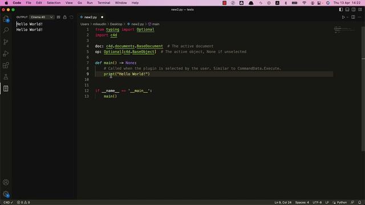Open the Apple menu
Screen dimensions: 365x205
(6, 3)
